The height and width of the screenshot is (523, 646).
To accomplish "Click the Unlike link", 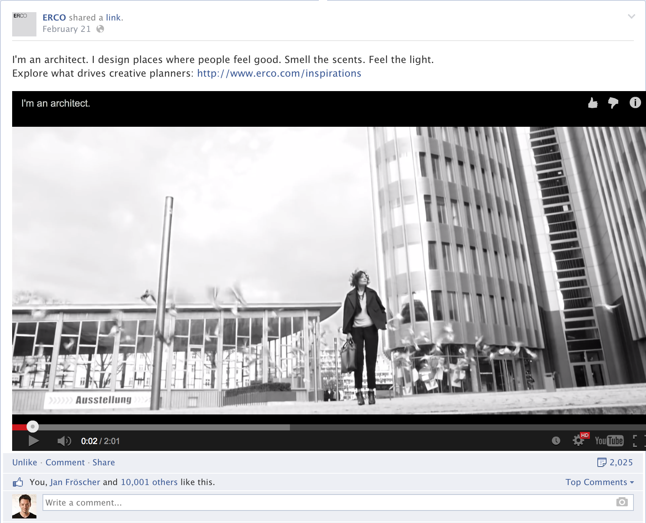I will [25, 462].
